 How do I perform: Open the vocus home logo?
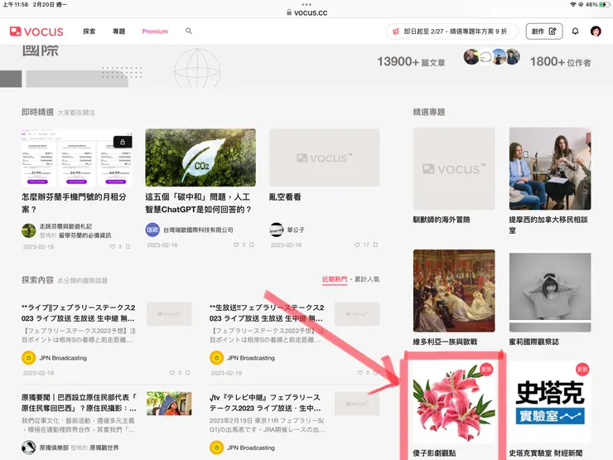tap(36, 31)
